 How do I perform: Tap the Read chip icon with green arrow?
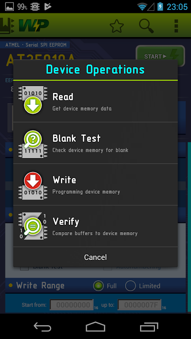click(33, 100)
